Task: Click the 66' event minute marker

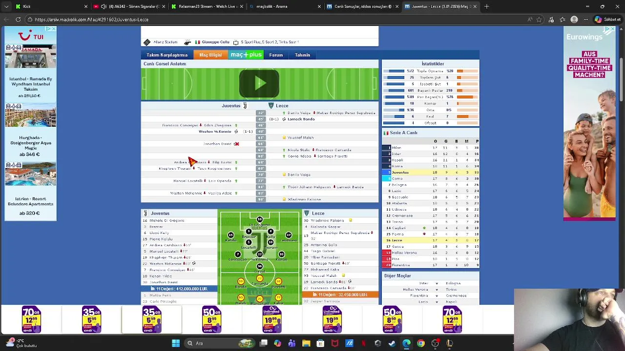Action: pyautogui.click(x=261, y=144)
